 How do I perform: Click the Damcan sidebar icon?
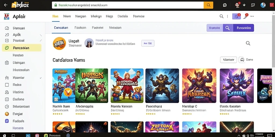click(7, 28)
